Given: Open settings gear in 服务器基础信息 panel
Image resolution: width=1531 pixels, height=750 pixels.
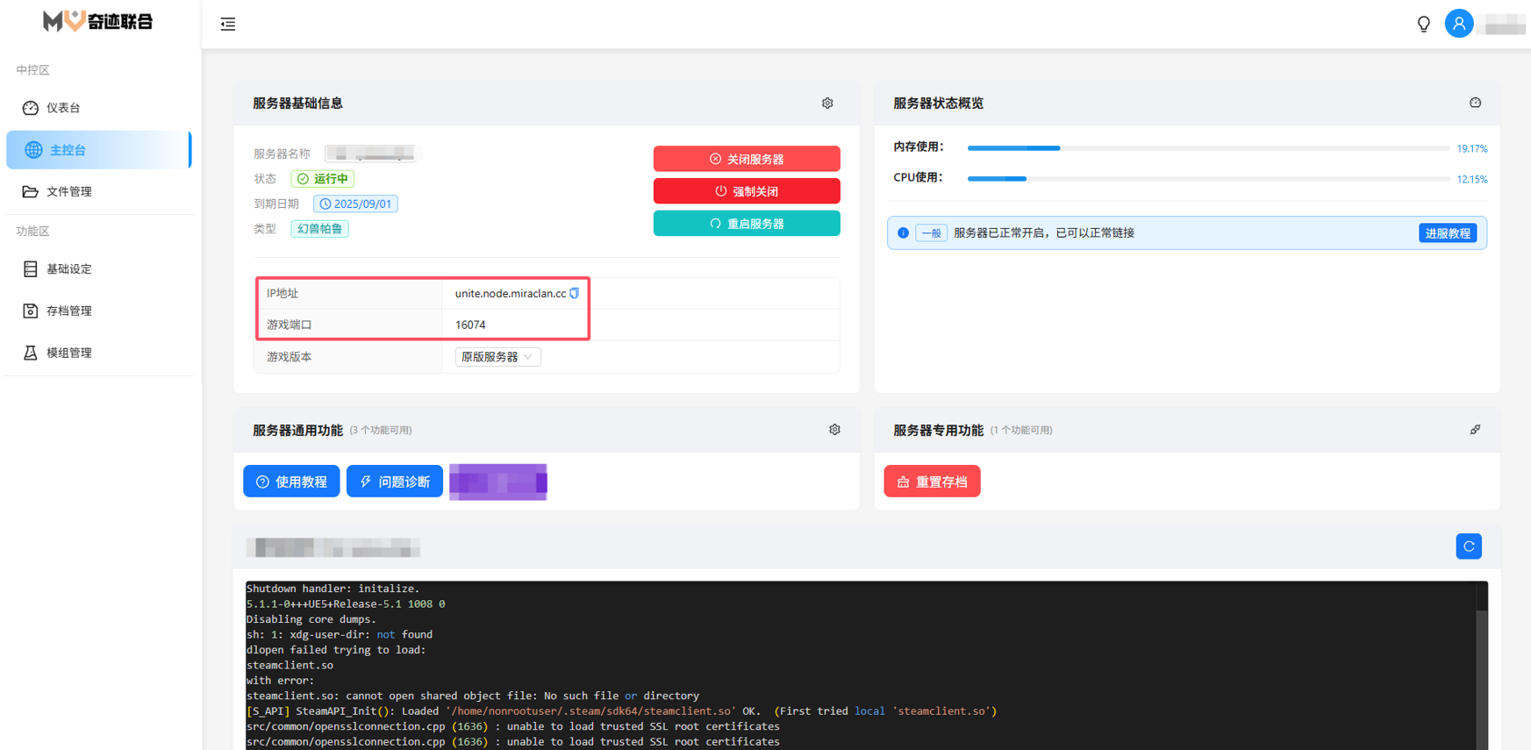Looking at the screenshot, I should (827, 104).
